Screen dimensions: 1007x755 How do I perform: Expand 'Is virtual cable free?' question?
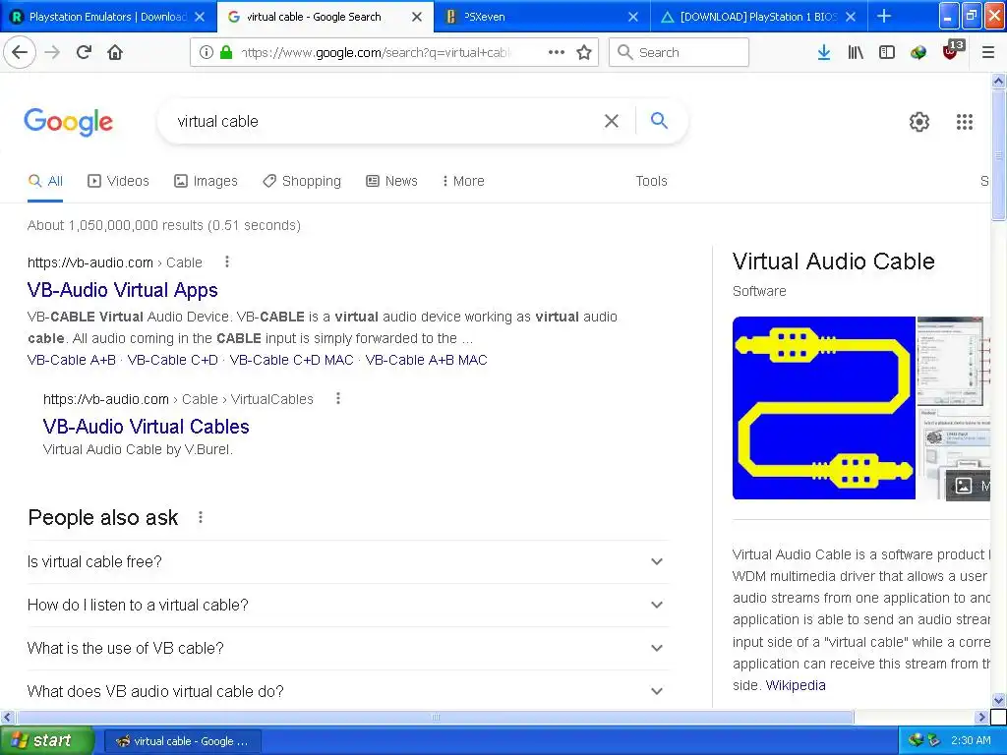point(348,561)
